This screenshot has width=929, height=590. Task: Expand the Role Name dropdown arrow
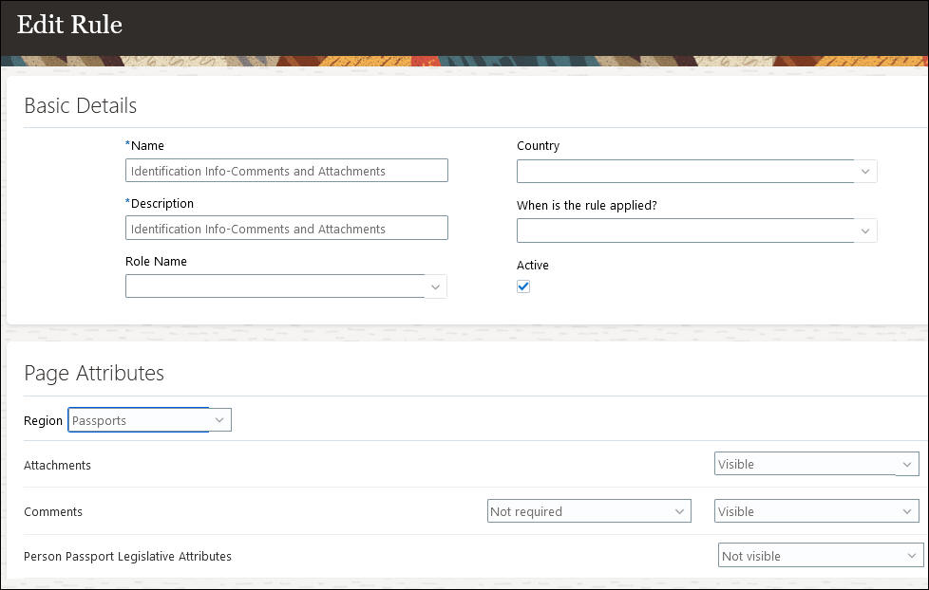point(435,286)
